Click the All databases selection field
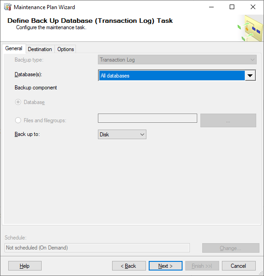Screen dimensions: 264x276 172,76
